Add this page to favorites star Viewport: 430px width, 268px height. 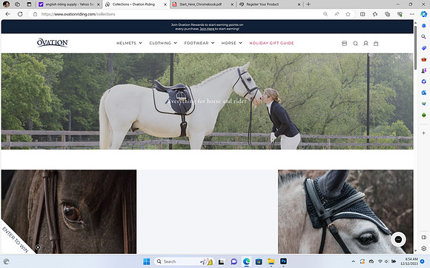348,14
